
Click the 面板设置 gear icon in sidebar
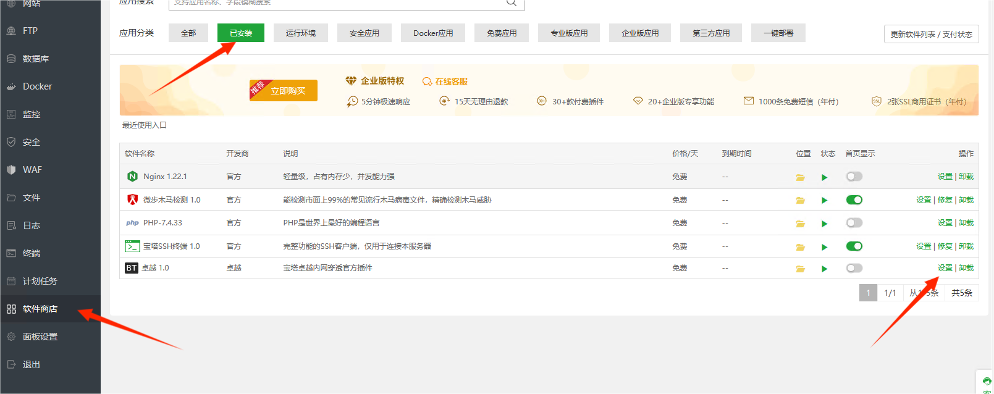click(11, 337)
